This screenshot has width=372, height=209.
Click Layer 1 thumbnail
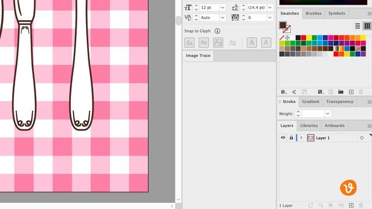click(310, 138)
